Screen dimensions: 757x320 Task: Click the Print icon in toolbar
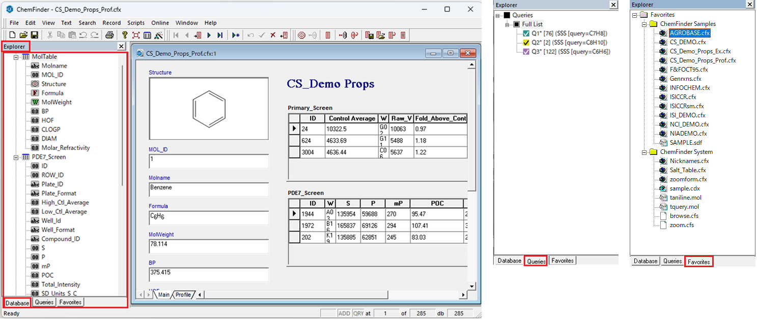point(109,35)
